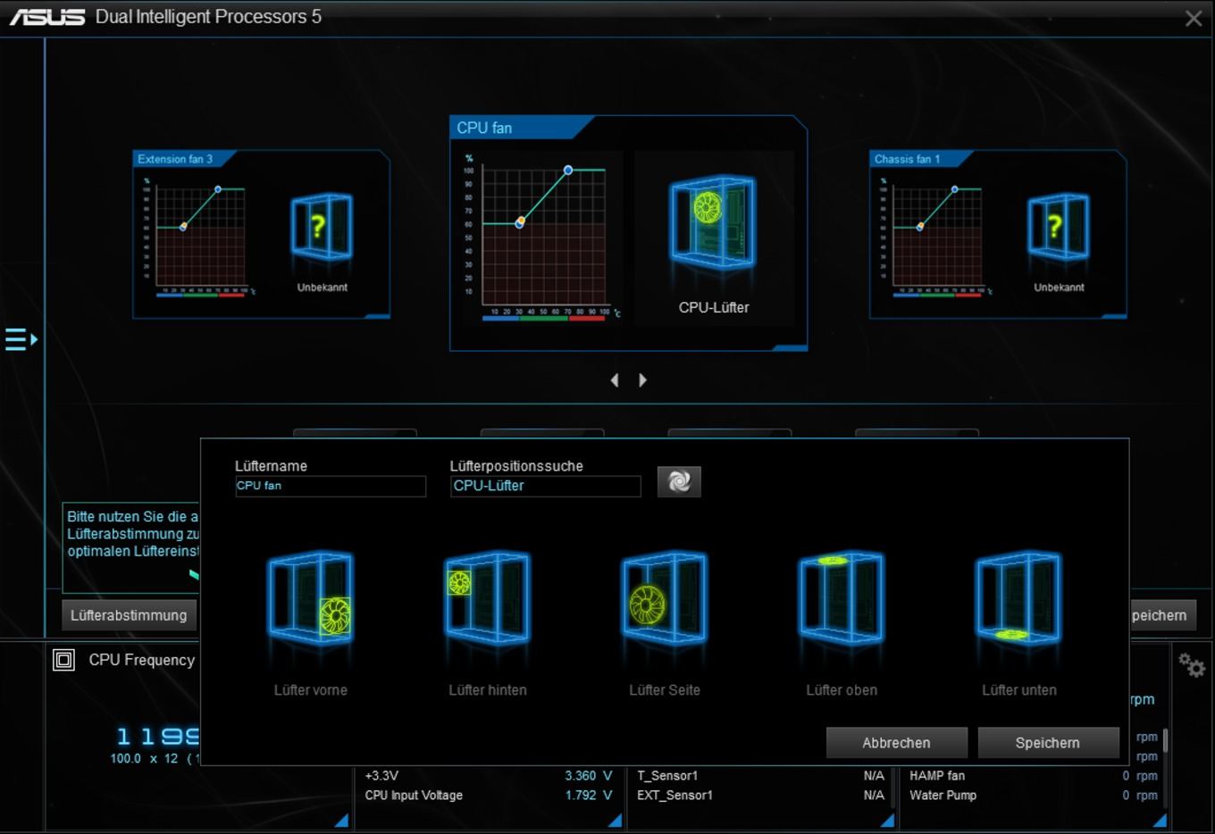Close the Dual Intelligent Processors window
Viewport: 1215px width, 834px height.
pyautogui.click(x=1194, y=18)
